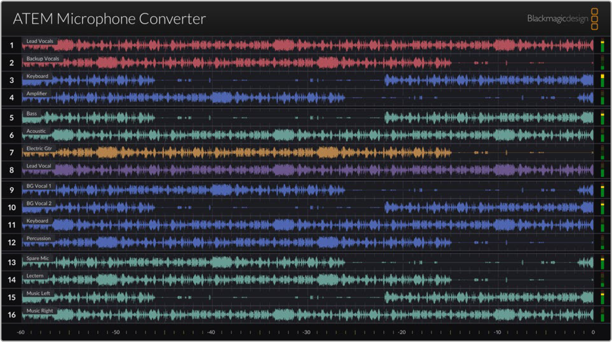Image resolution: width=612 pixels, height=342 pixels.
Task: Click the -40 mark on the scale
Action: click(211, 332)
